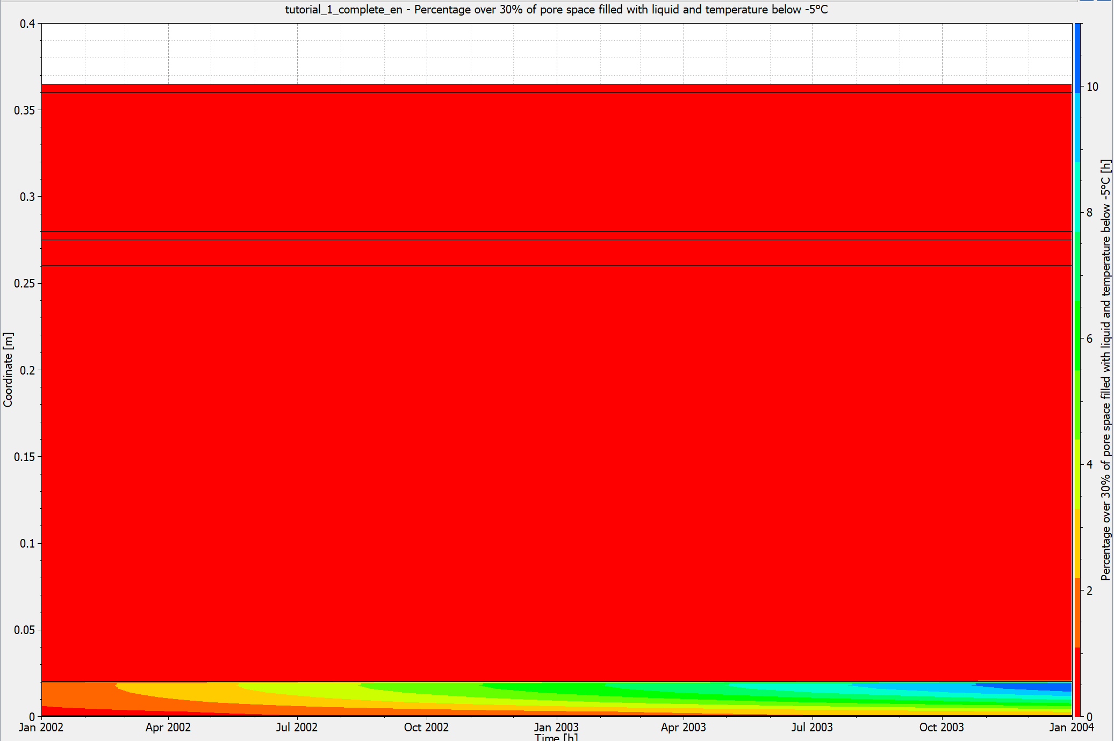The width and height of the screenshot is (1114, 741).
Task: Click the color legend title on the right edge
Action: click(1105, 370)
